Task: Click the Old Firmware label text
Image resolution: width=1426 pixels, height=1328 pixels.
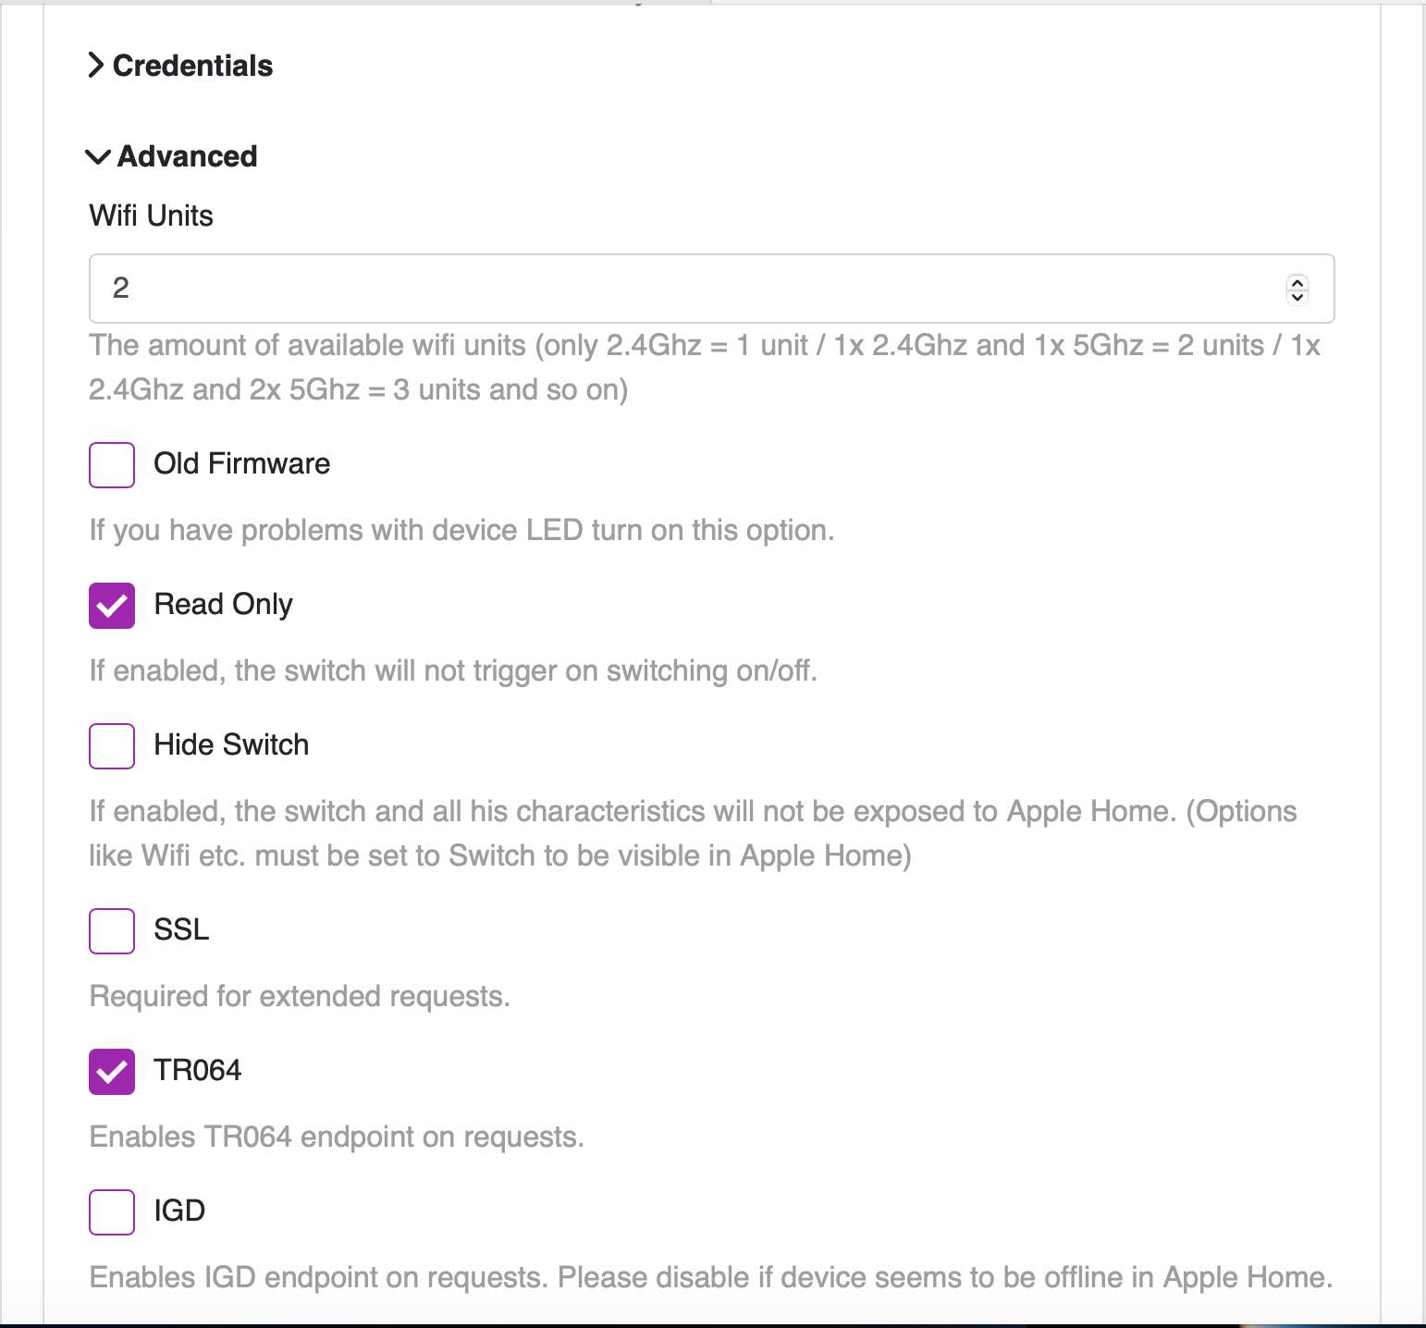Action: pyautogui.click(x=241, y=463)
